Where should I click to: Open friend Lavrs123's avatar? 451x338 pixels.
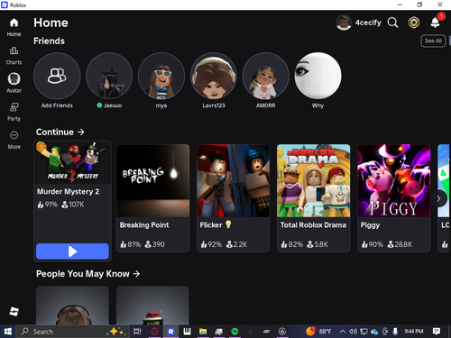click(214, 76)
